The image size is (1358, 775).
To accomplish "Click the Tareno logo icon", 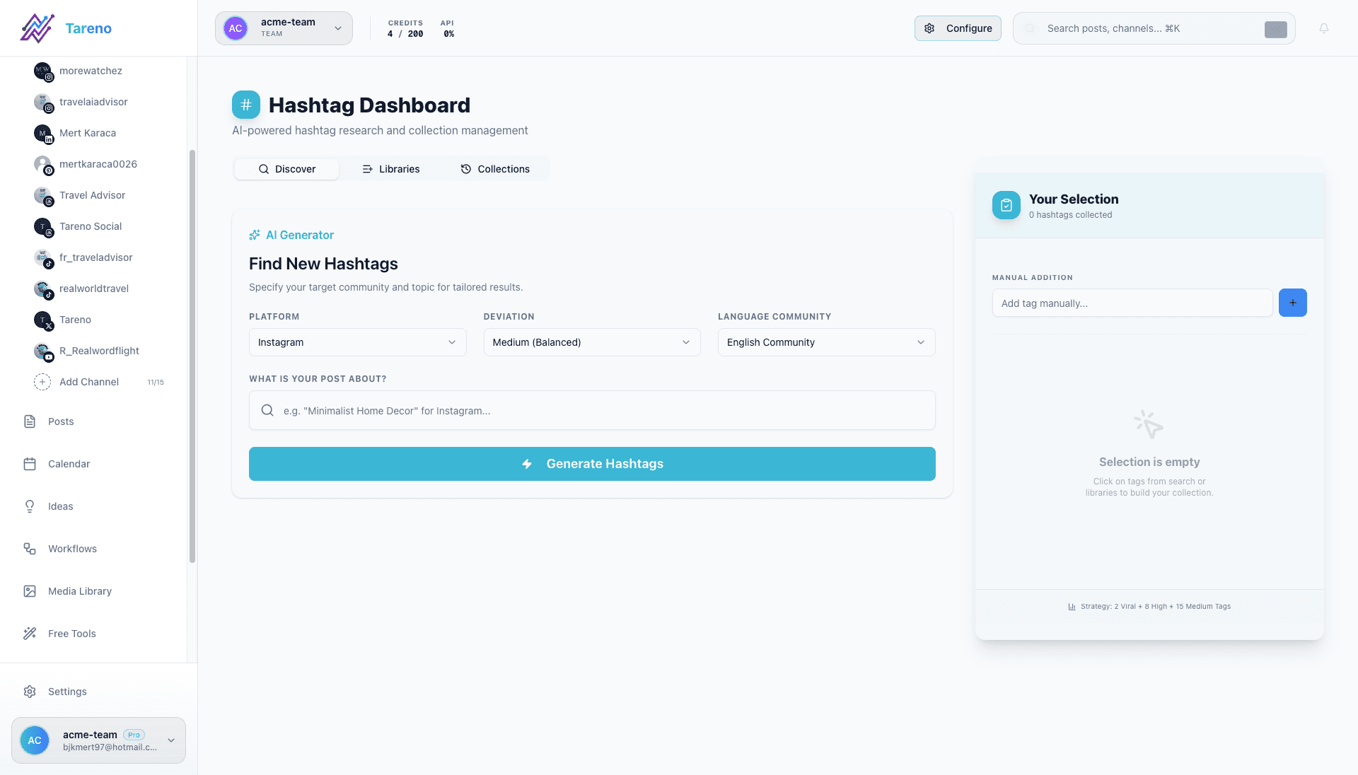I will click(37, 28).
